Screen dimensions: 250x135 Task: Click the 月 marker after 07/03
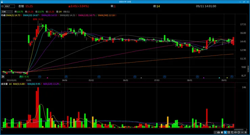(x=165, y=77)
